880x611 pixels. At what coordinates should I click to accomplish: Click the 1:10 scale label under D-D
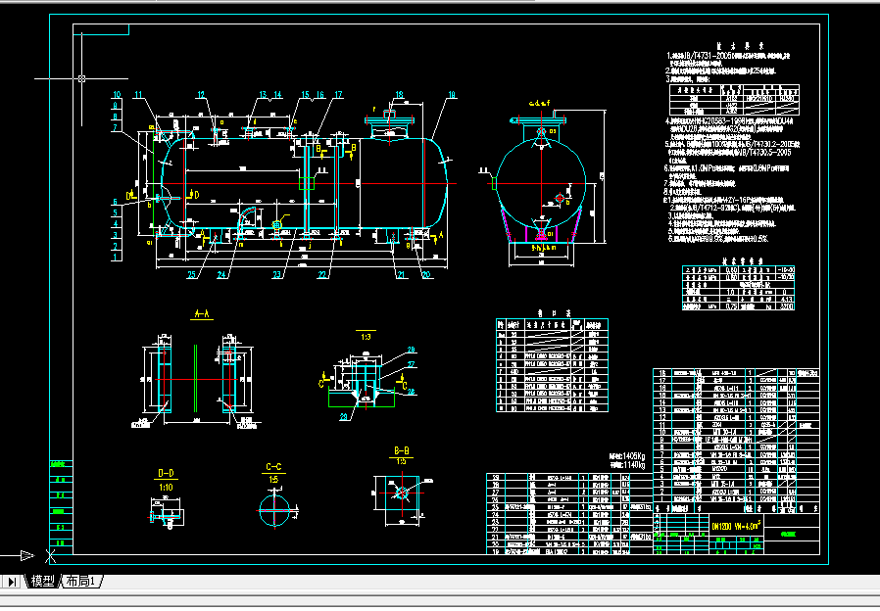coord(167,487)
